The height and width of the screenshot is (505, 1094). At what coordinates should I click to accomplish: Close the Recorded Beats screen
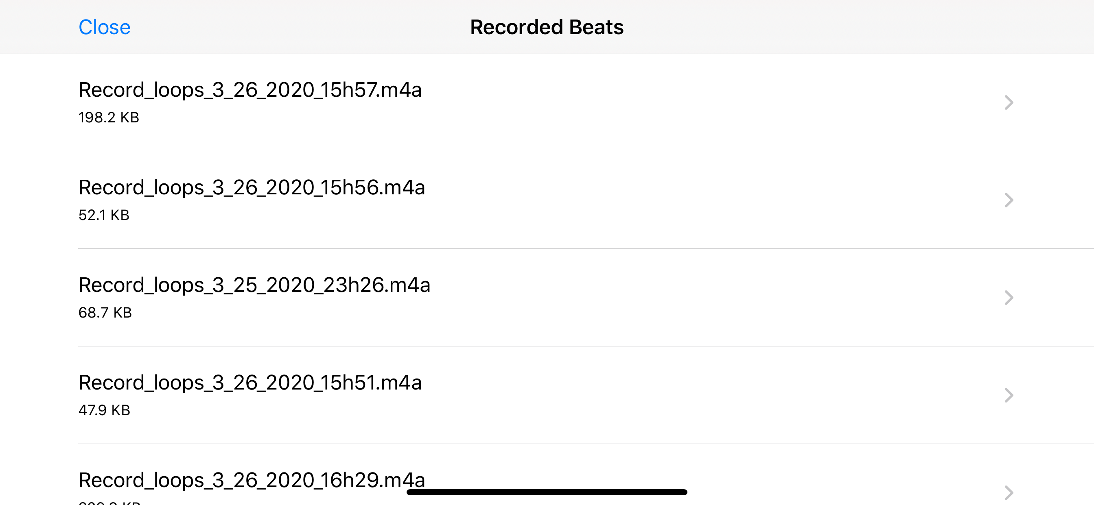105,27
